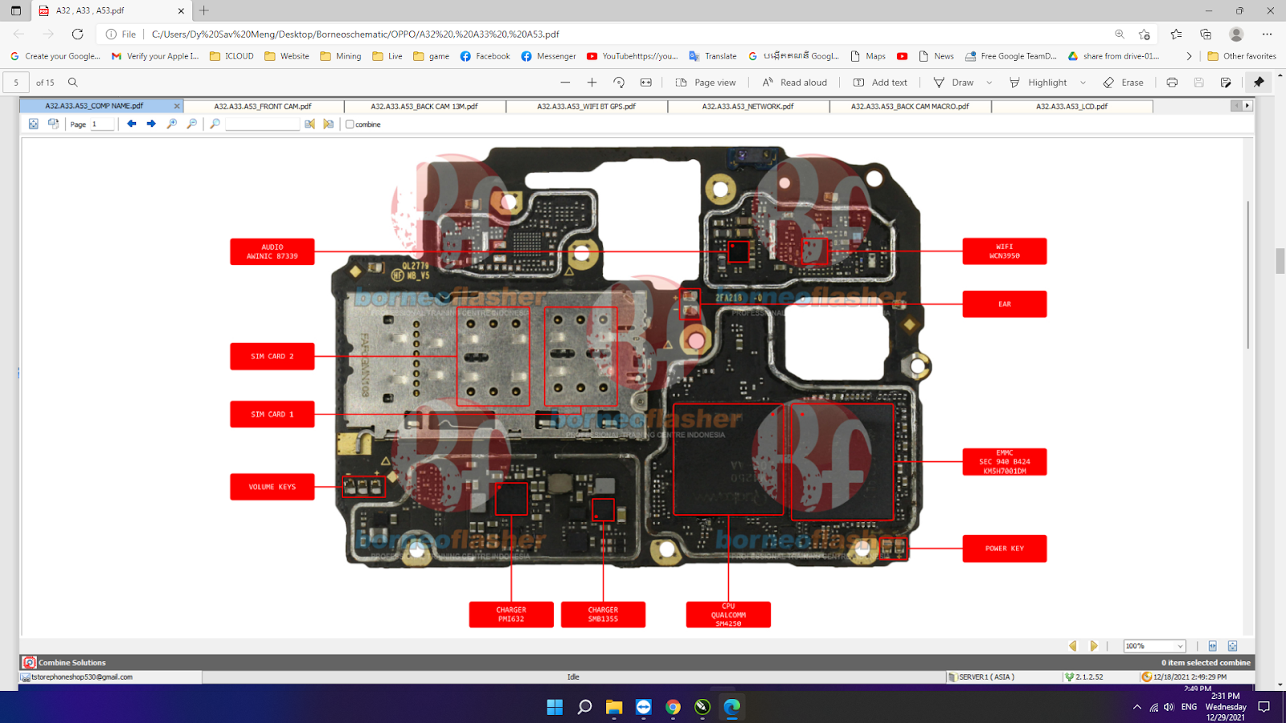
Task: Expand the Highlight tool options arrow
Action: coord(1083,82)
